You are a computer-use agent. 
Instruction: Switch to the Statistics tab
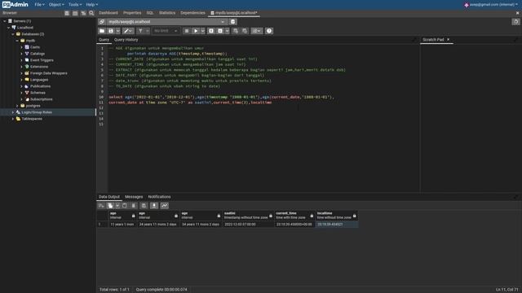coord(167,13)
